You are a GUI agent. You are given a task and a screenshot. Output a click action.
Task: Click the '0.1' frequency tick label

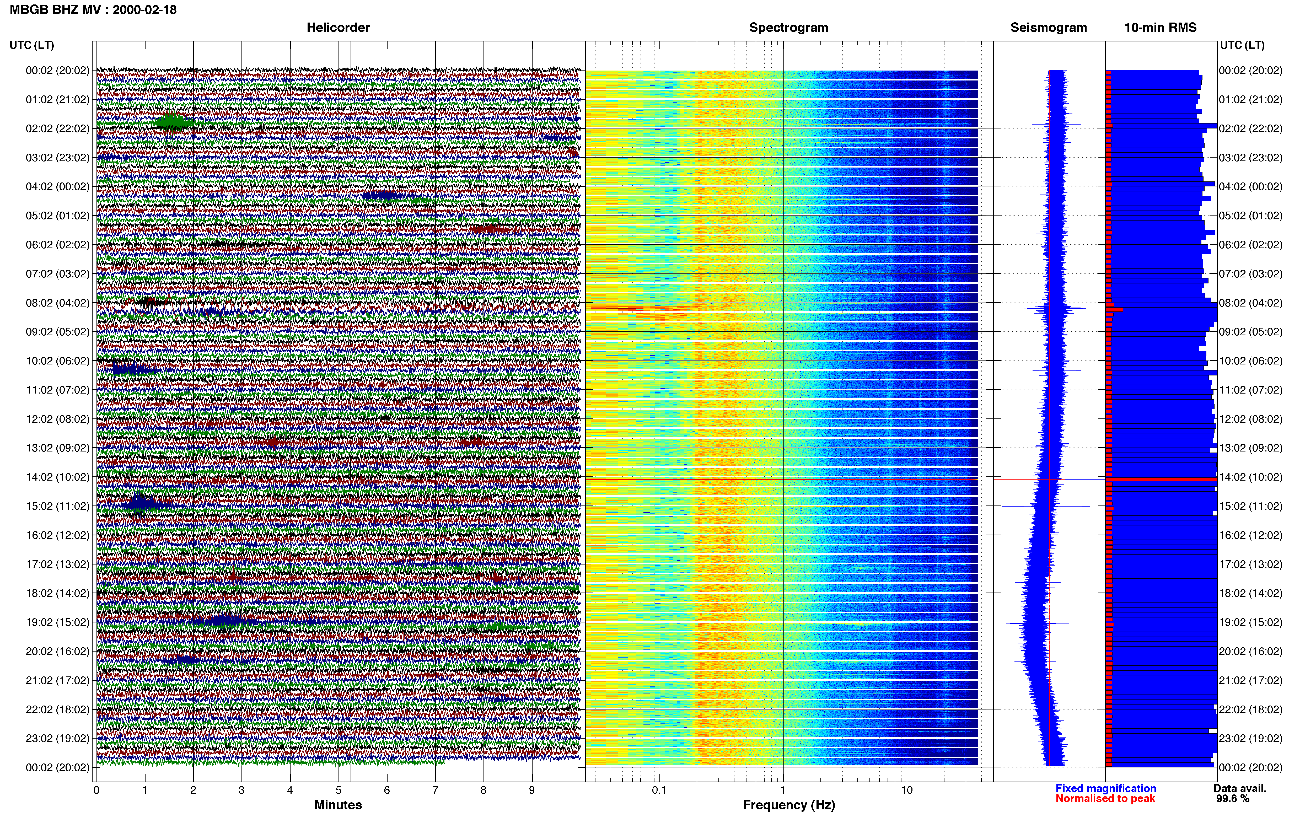tap(659, 790)
